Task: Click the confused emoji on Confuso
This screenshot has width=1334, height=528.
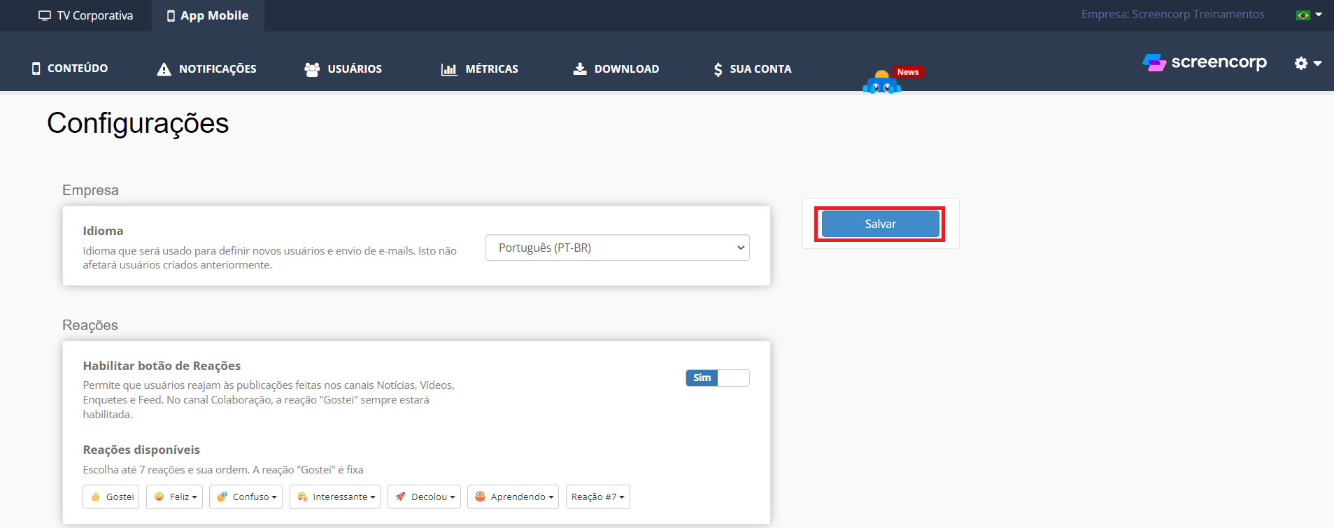Action: pyautogui.click(x=222, y=497)
